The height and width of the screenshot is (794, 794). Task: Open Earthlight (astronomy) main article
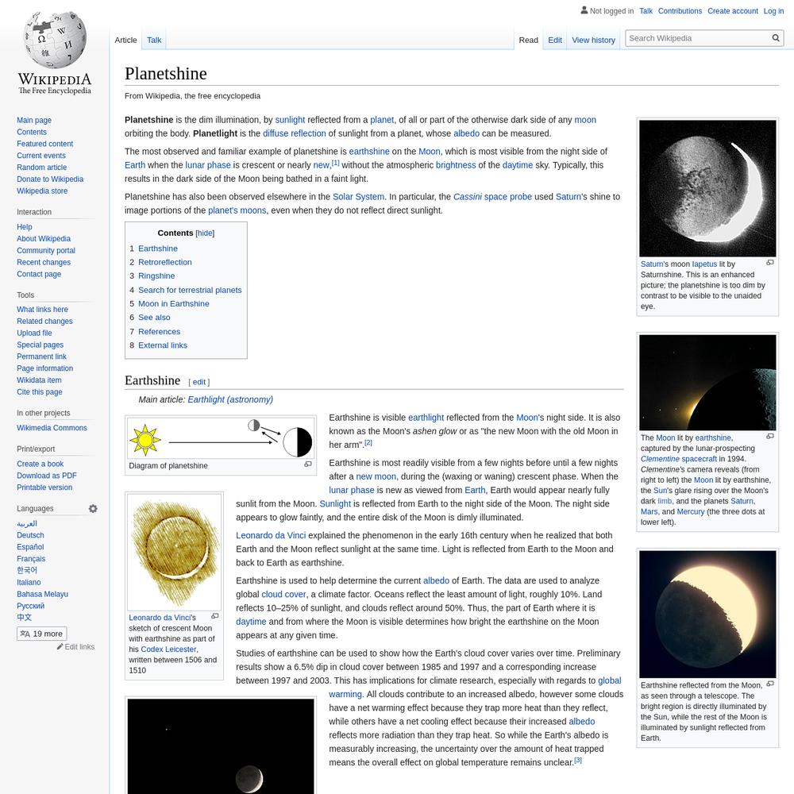(230, 399)
